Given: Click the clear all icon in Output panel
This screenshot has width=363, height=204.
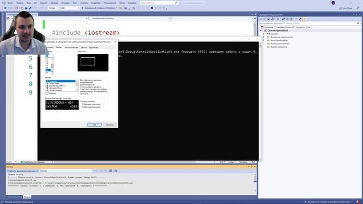Looking at the screenshot, I should 111,171.
